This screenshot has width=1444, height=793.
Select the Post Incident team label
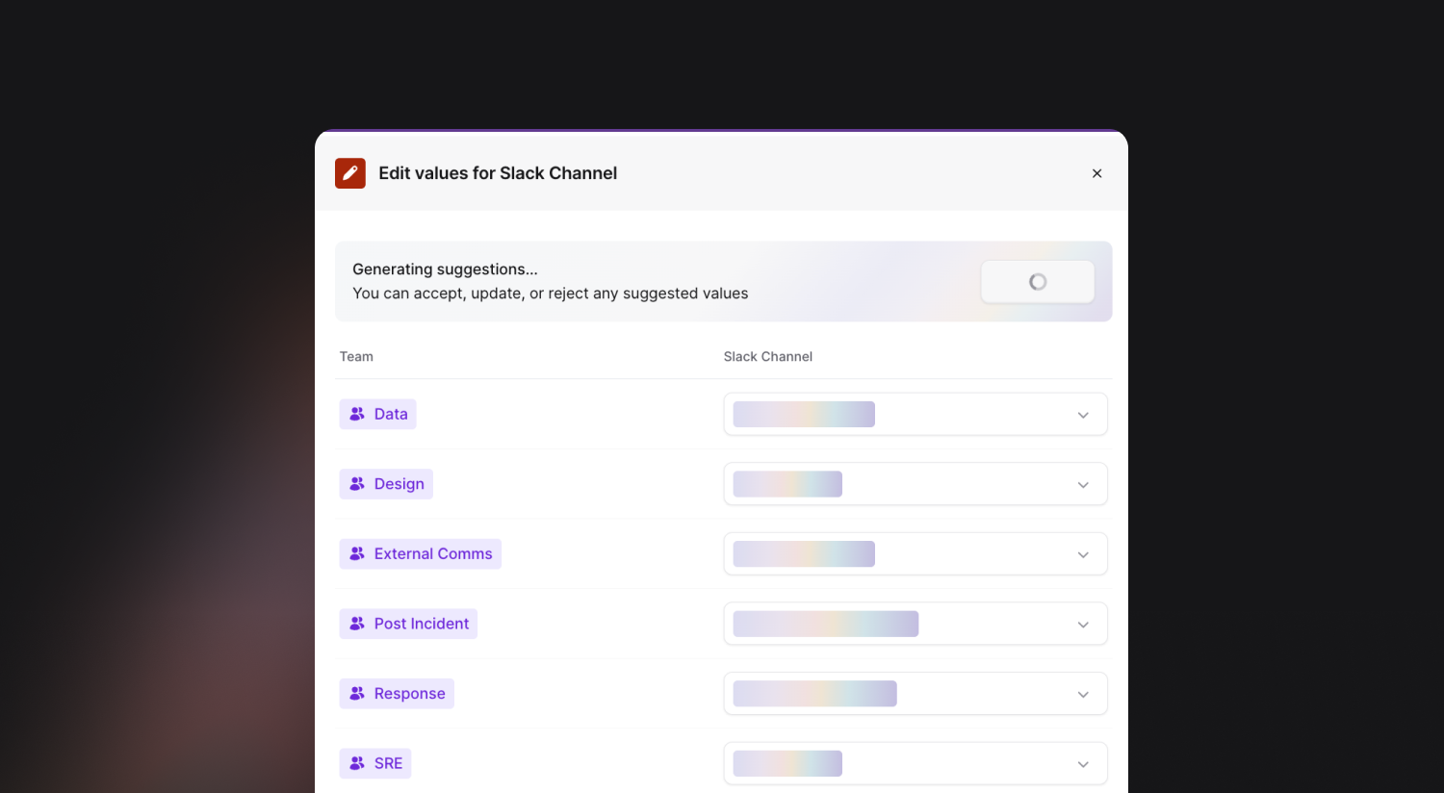[x=422, y=624]
